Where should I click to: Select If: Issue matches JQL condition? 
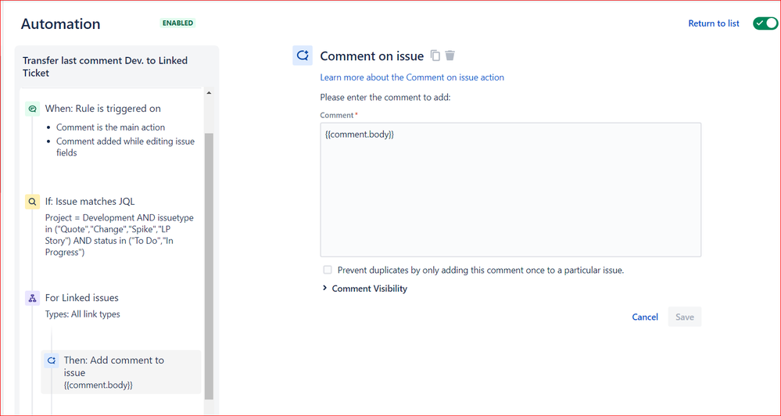(x=90, y=201)
